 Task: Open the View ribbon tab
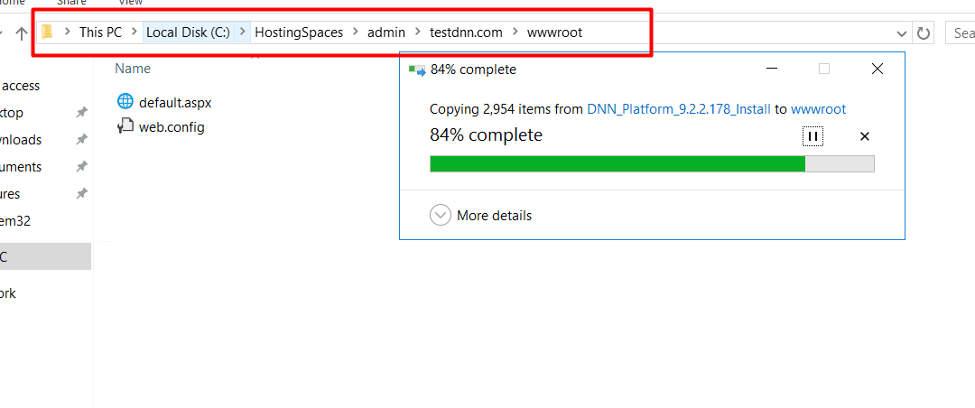coord(130,3)
